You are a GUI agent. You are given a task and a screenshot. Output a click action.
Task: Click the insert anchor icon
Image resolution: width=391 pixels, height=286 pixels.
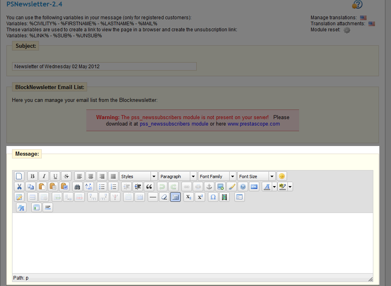pos(209,187)
